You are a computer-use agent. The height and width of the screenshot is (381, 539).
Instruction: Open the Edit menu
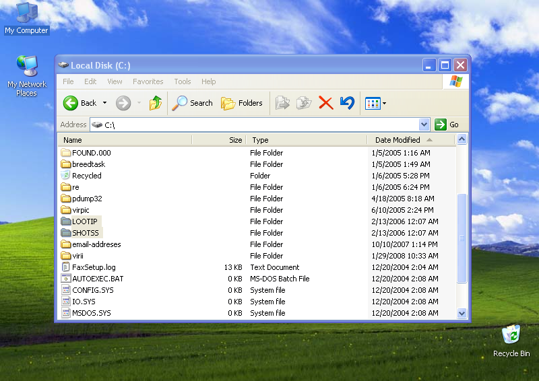(90, 81)
